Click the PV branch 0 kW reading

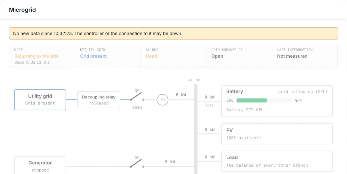(209, 130)
